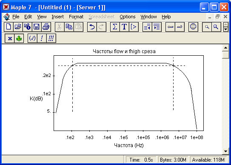Screen dimensions: 231x165
Task: Copy selection using the copy icon
Action: click(x=69, y=27)
